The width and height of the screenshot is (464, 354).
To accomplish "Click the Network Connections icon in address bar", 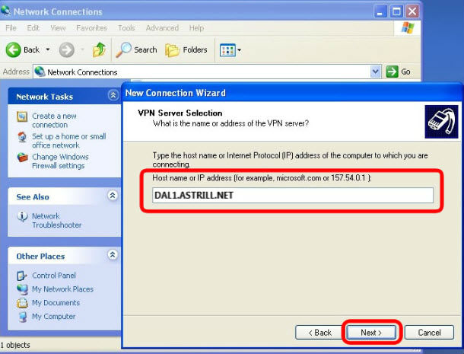I will [40, 72].
